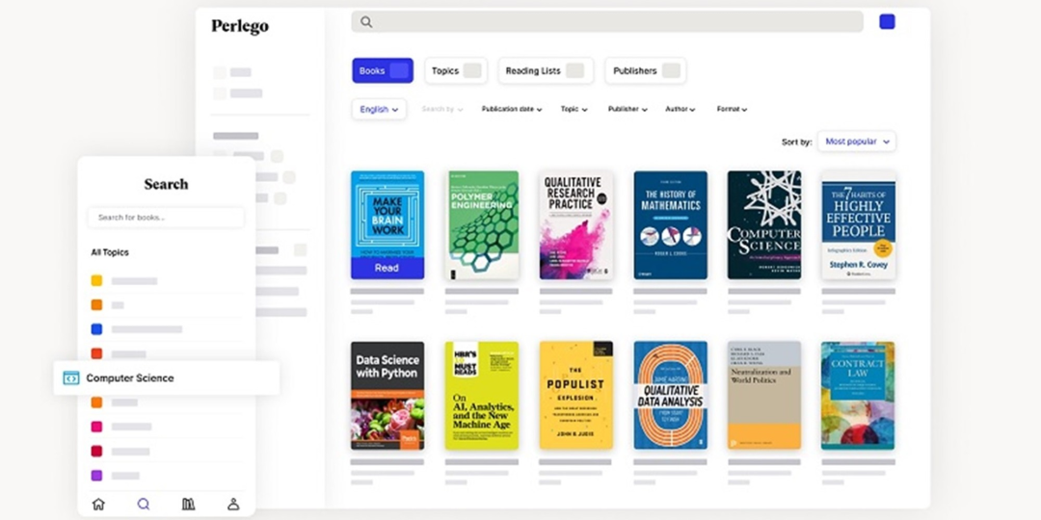The width and height of the screenshot is (1041, 520).
Task: Click the Perlego logo
Action: click(240, 26)
